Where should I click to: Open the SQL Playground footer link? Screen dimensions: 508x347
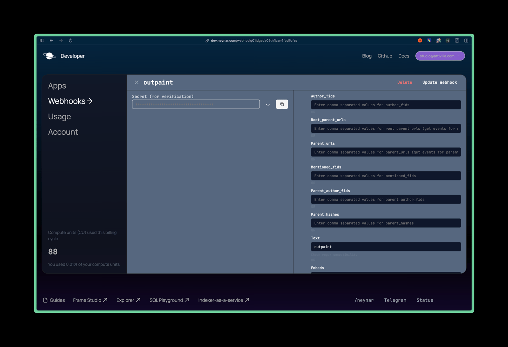[x=166, y=300]
